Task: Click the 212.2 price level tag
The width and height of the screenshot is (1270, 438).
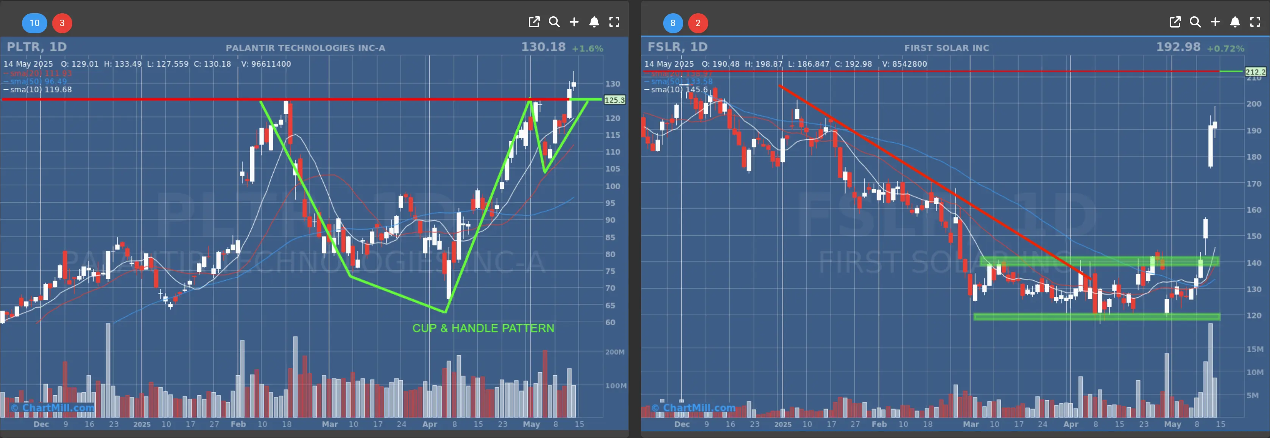Action: pos(1255,71)
